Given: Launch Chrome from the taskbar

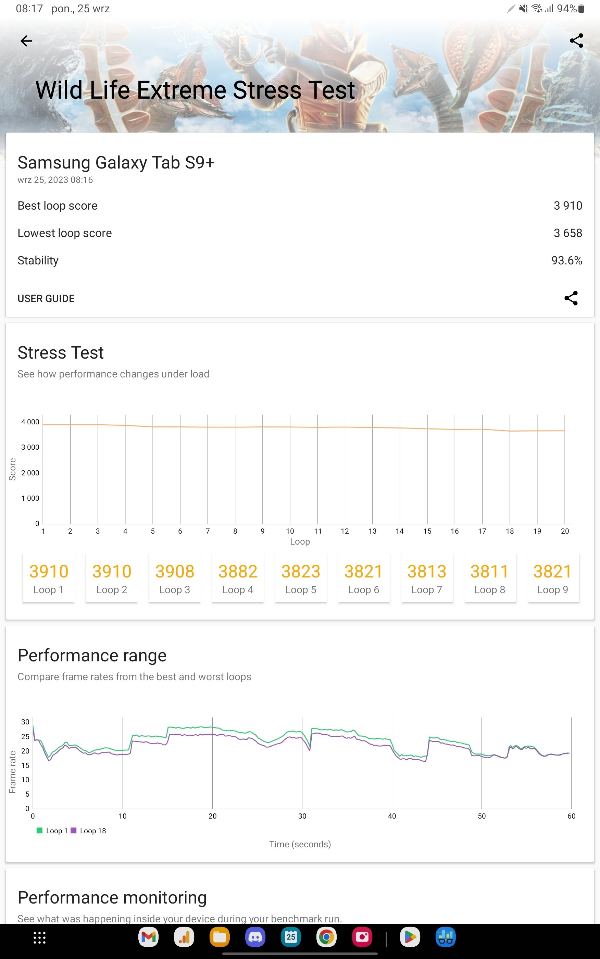Looking at the screenshot, I should pyautogui.click(x=326, y=937).
